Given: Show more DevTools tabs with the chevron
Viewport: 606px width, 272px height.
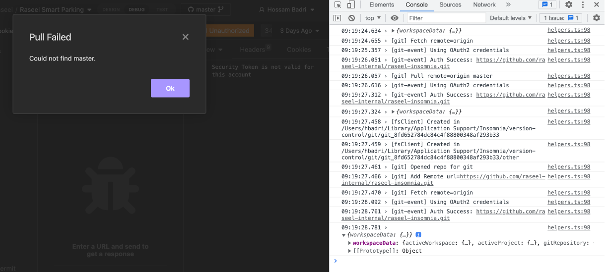Looking at the screenshot, I should pyautogui.click(x=508, y=4).
